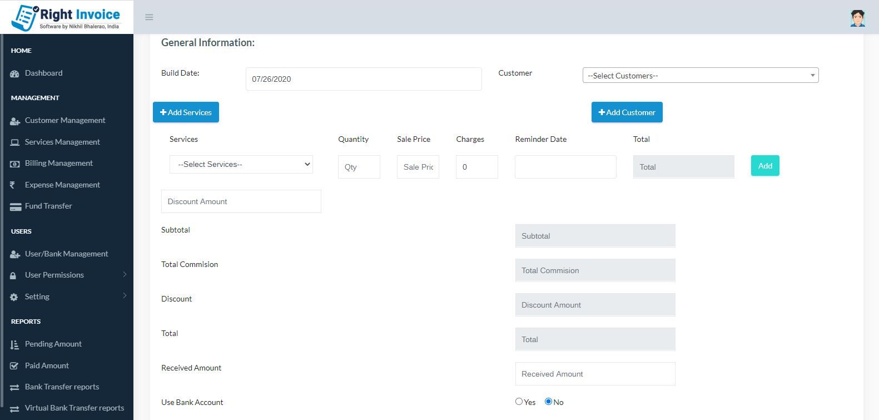
Task: Open the user avatar profile icon
Action: coord(857,18)
